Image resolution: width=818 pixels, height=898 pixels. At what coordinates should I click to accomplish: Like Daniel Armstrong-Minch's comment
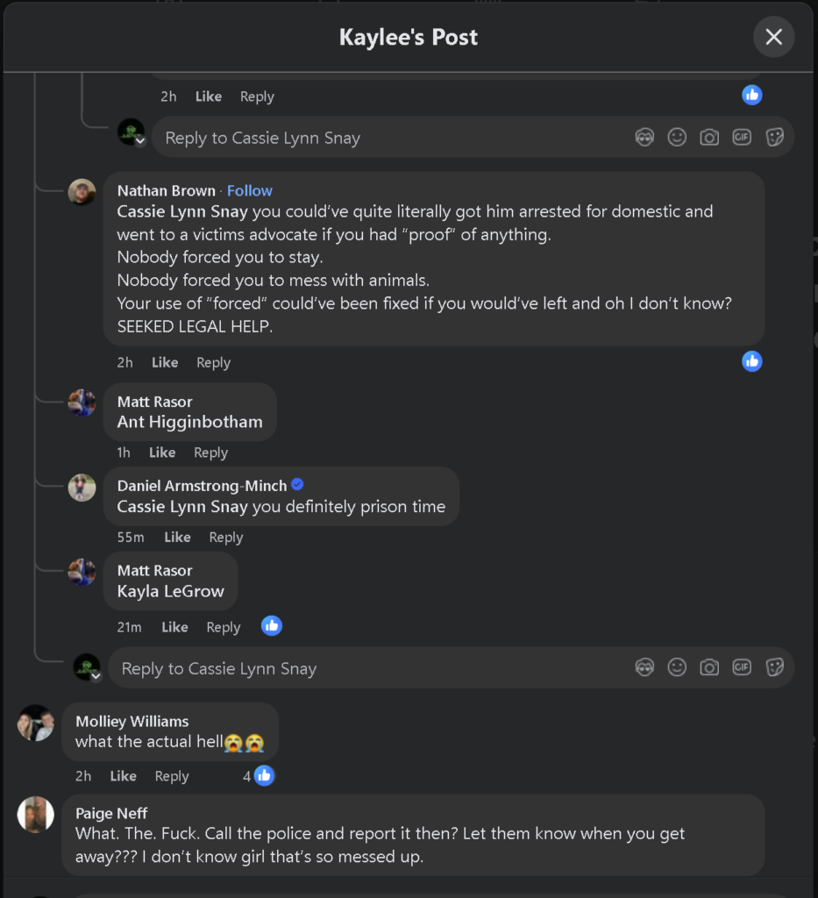click(177, 538)
